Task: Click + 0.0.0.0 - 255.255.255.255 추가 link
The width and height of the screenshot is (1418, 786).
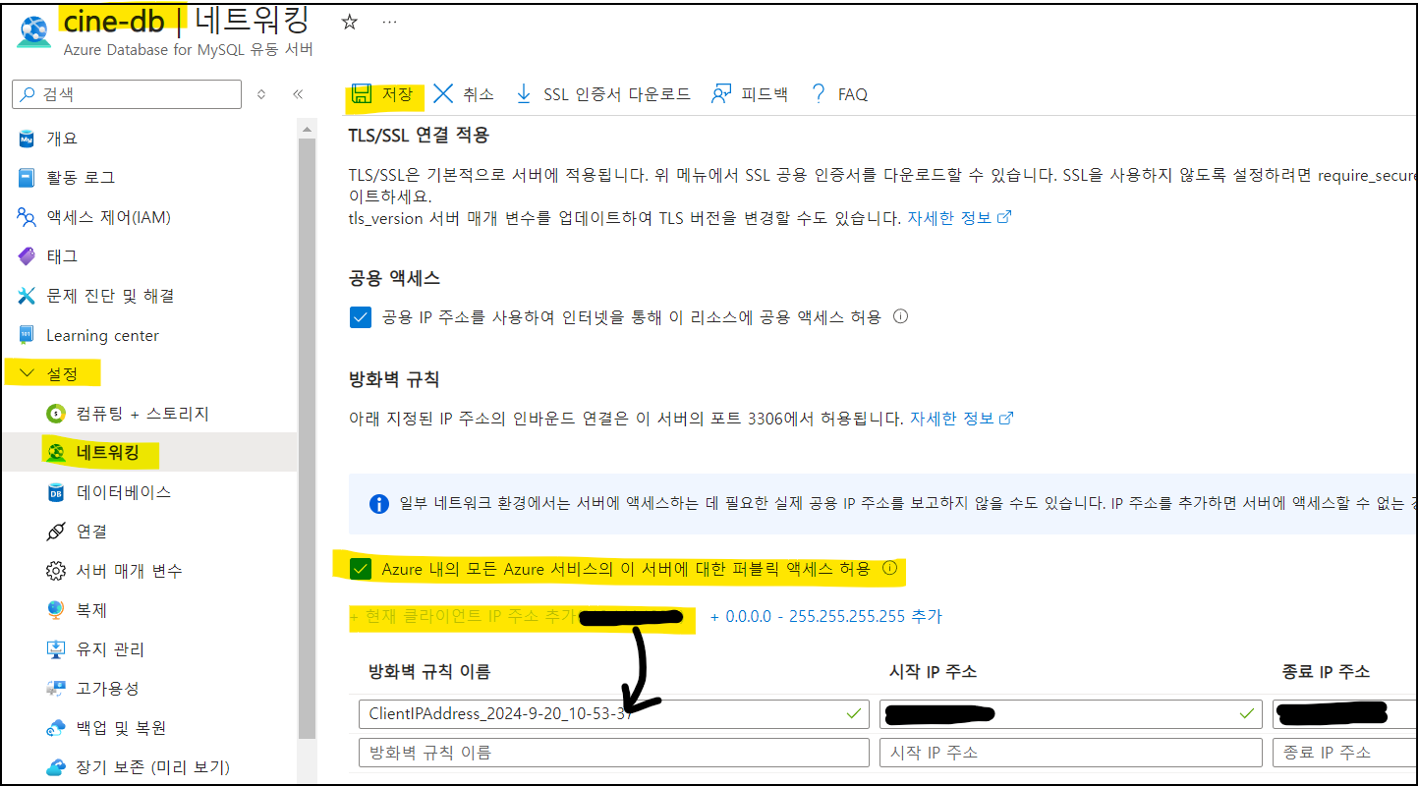Action: (825, 617)
